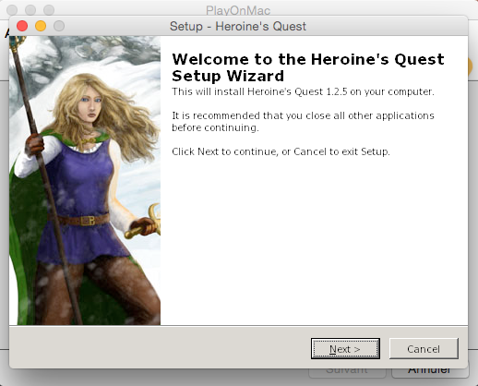Click the Setup - Heroine's Quest title bar
Viewport: 478px width, 386px height.
coord(238,26)
